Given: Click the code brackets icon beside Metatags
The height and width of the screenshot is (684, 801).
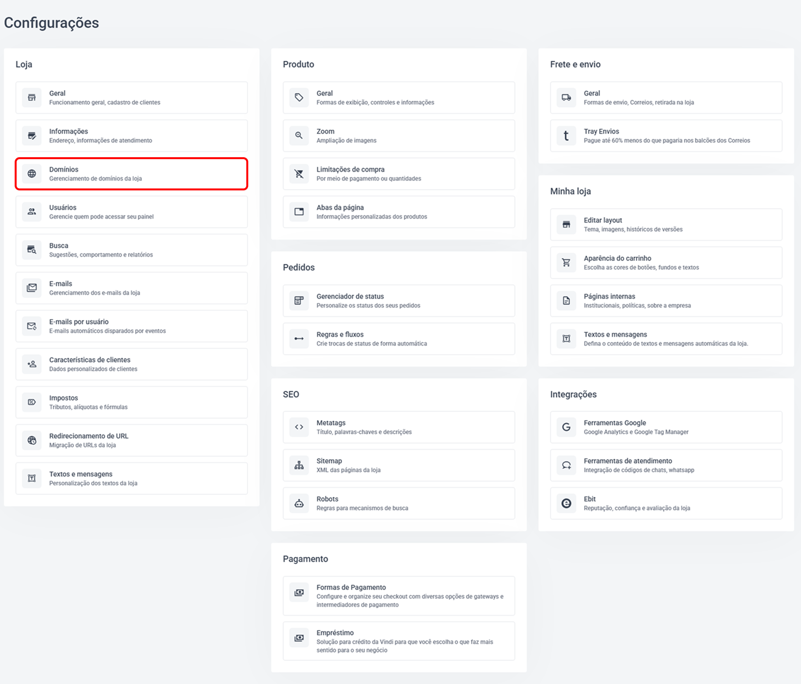Looking at the screenshot, I should [299, 427].
